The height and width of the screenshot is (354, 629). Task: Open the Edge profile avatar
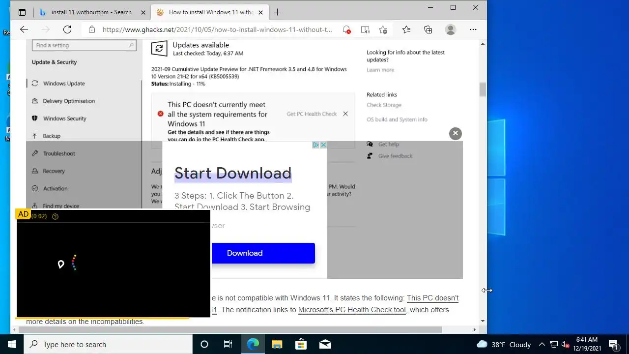451,29
